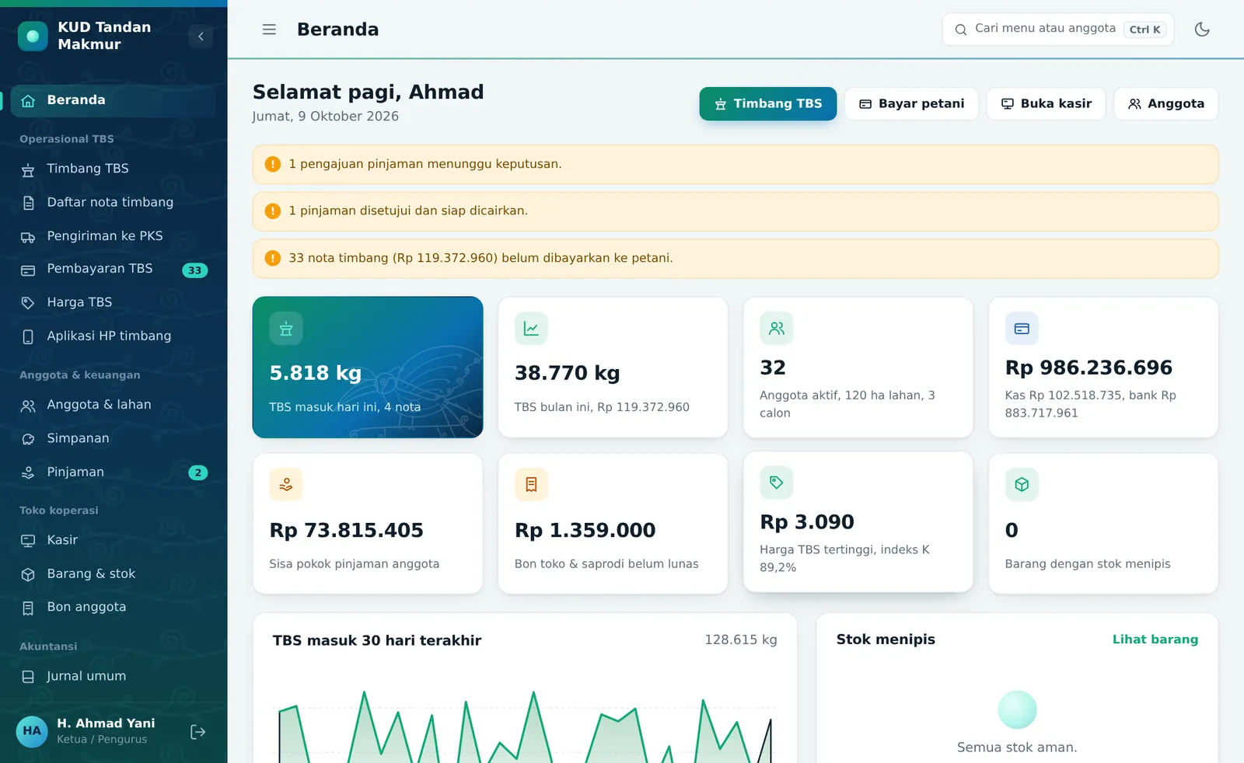Open the pengajuan pinjaman menunggu keputusan alert
Viewport: 1244px width, 763px height.
coord(736,165)
